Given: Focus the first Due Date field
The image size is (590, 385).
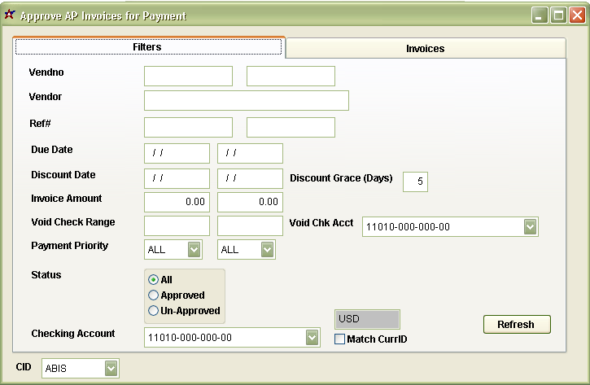Looking at the screenshot, I should coord(177,154).
